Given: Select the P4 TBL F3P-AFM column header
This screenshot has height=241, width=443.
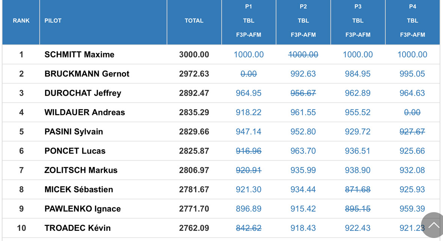Looking at the screenshot, I should click(413, 21).
